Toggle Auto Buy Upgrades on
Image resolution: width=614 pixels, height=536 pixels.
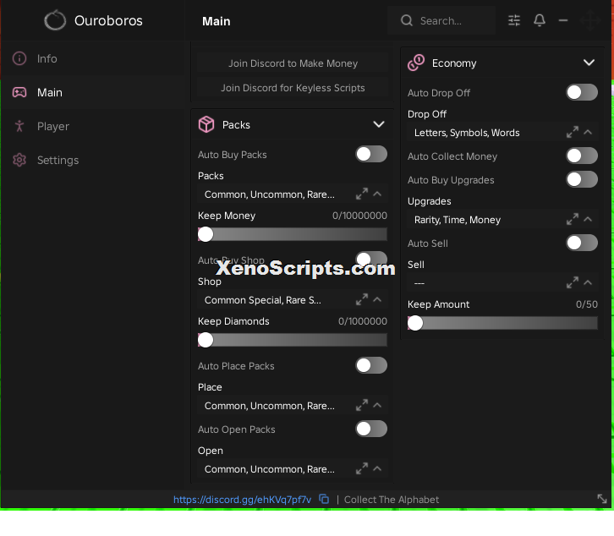582,180
